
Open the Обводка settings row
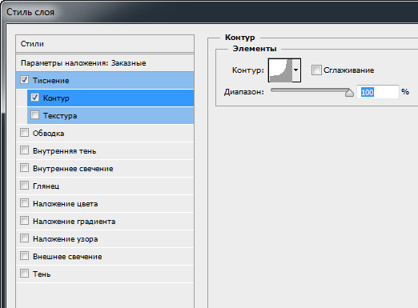tap(105, 133)
